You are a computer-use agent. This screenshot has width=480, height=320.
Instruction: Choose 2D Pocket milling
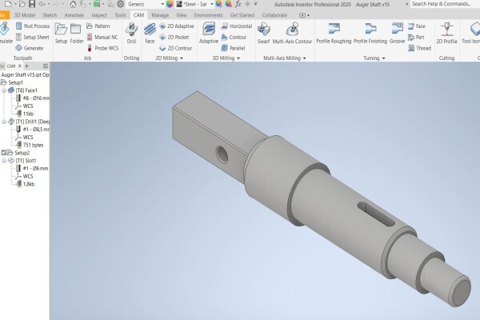pyautogui.click(x=174, y=37)
